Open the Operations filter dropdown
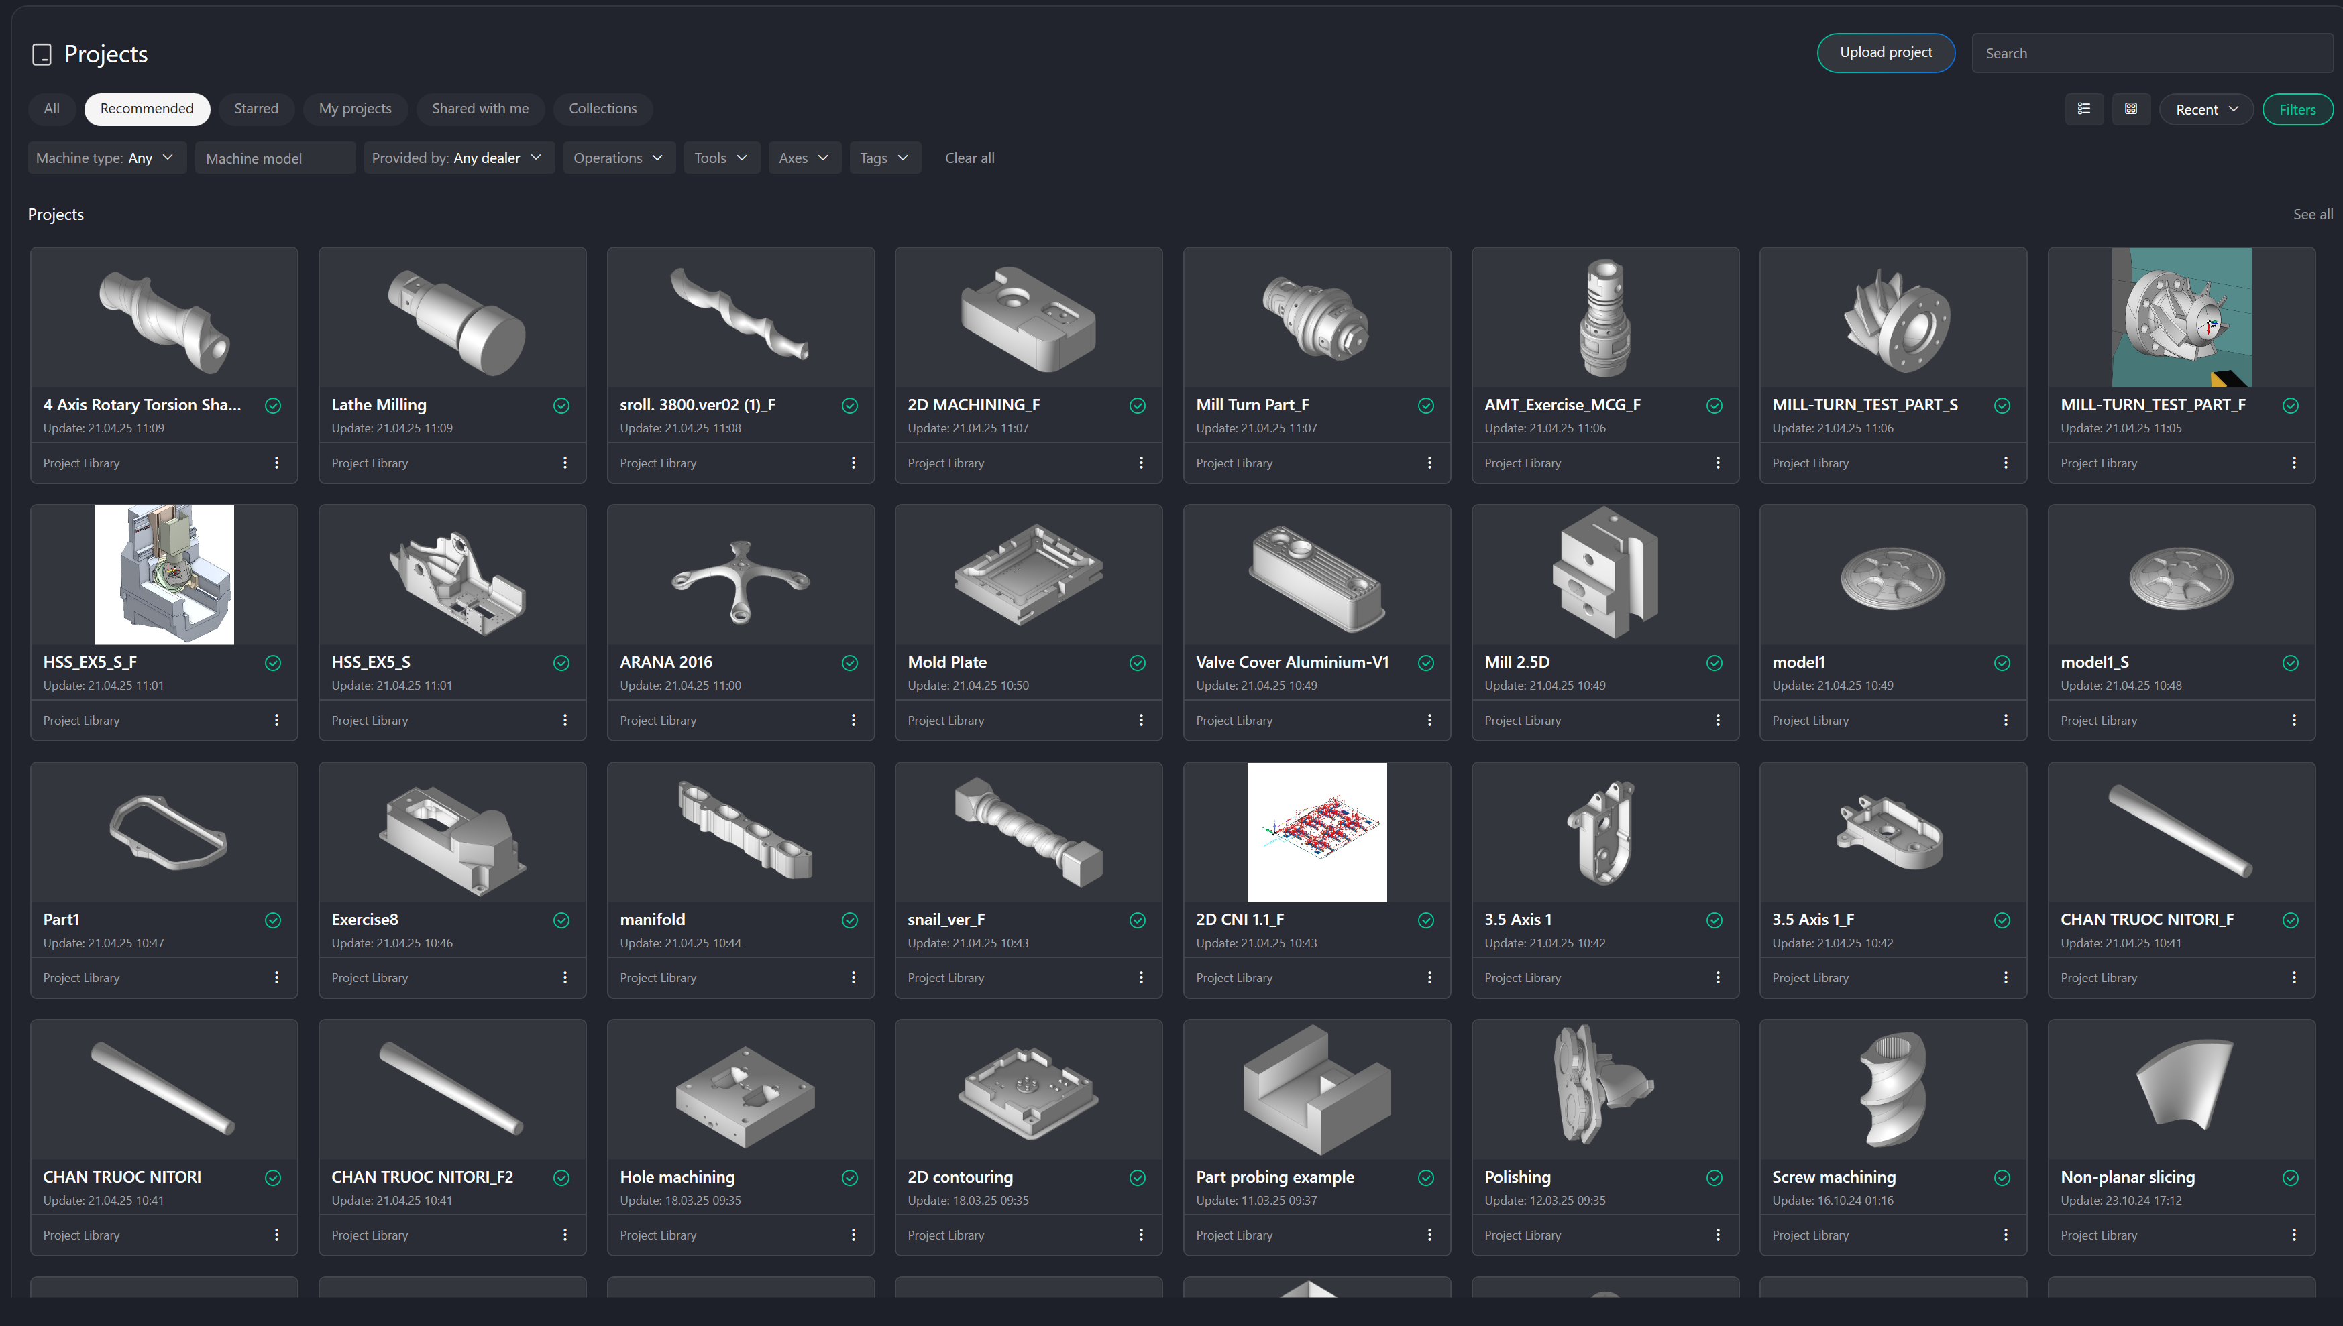The height and width of the screenshot is (1326, 2343). point(618,158)
